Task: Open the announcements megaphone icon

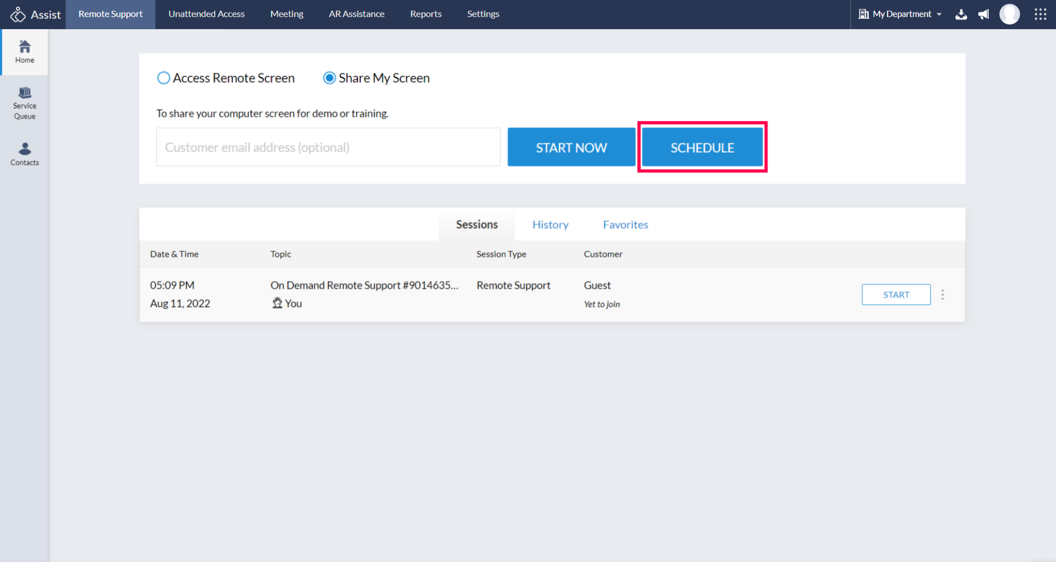Action: [x=983, y=14]
